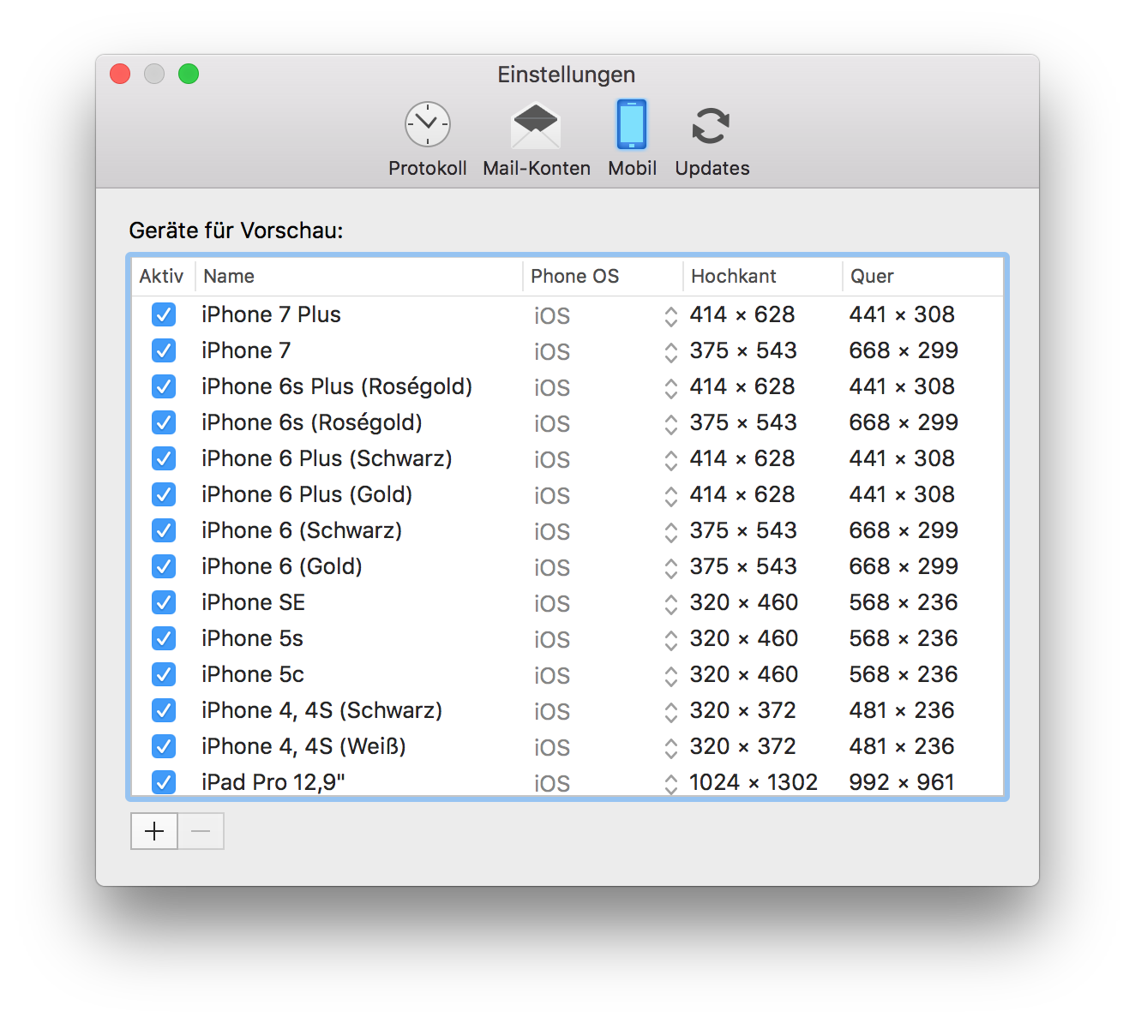
Task: Click Hochkant value 320 × 372 of iPhone 4, 4S (Schwarz)
Action: tap(742, 710)
